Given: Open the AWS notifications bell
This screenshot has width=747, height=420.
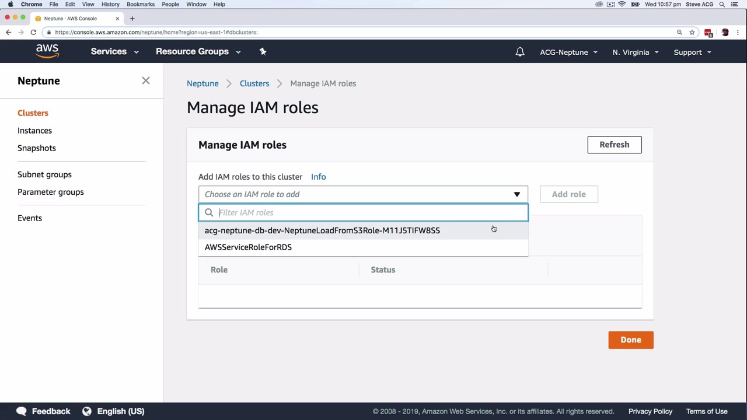Looking at the screenshot, I should [x=520, y=52].
